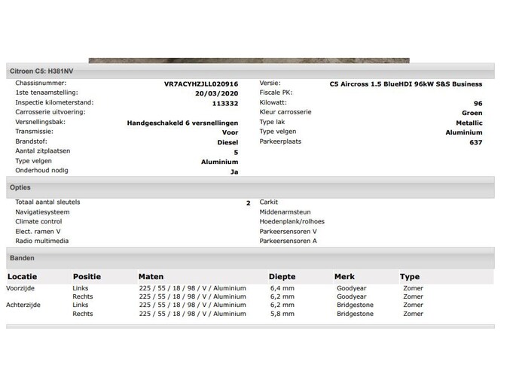The image size is (516, 386).
Task: Collapse the Banden section header
Action: 22,258
